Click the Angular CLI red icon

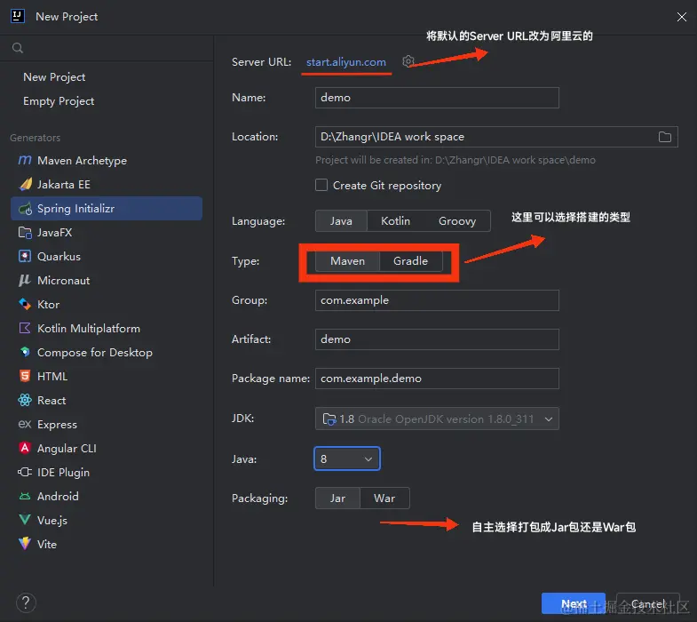click(25, 448)
